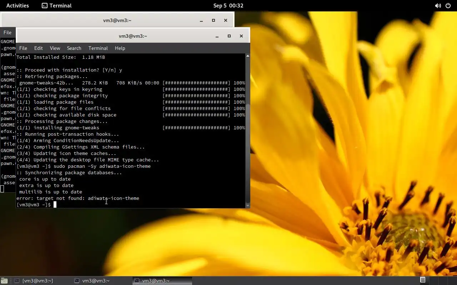
Task: Click 'Total Installed Size: 1.18 MiB' text
Action: tap(61, 57)
